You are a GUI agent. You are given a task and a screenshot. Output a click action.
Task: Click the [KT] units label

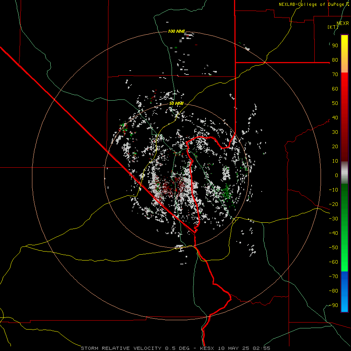coord(333,27)
